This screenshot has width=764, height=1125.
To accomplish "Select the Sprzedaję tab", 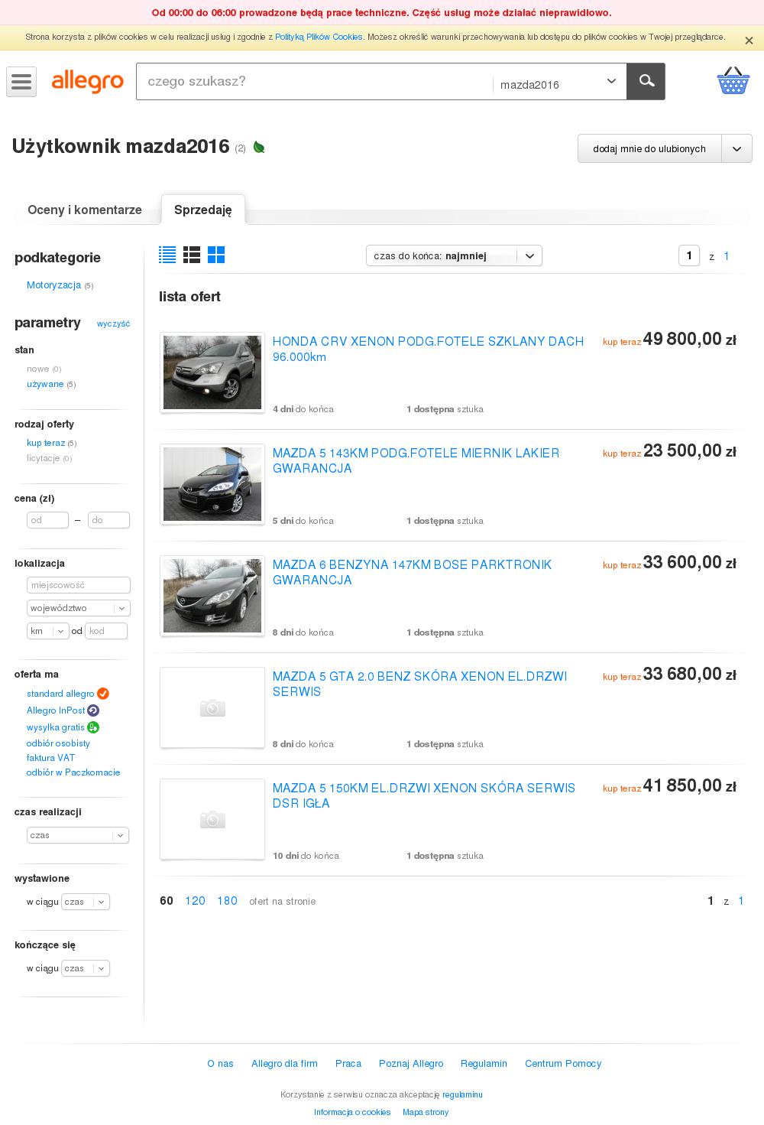I will pyautogui.click(x=203, y=210).
